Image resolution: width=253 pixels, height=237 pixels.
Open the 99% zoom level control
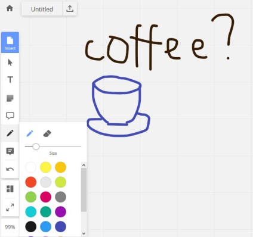tap(10, 227)
